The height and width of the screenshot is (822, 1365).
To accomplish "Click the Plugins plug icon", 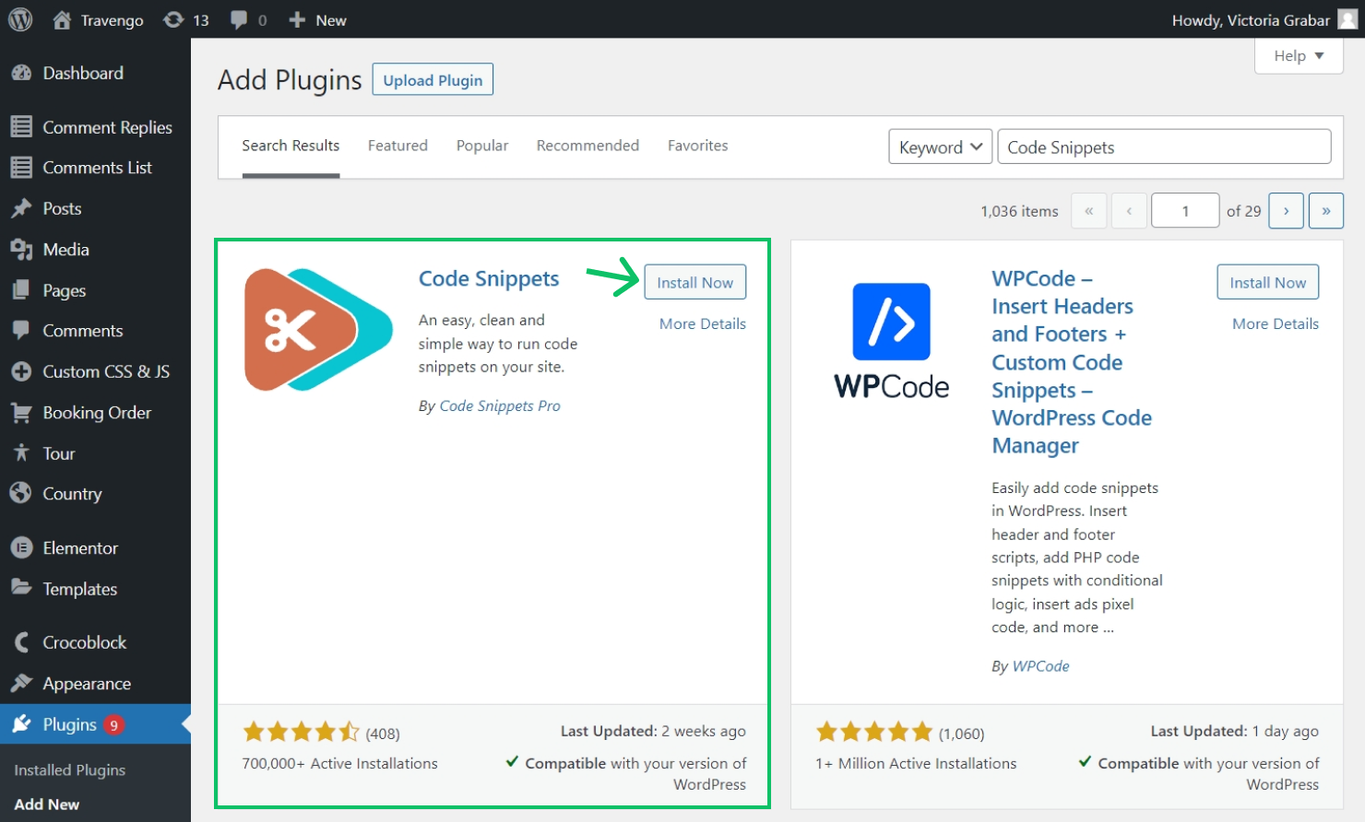I will coord(21,724).
